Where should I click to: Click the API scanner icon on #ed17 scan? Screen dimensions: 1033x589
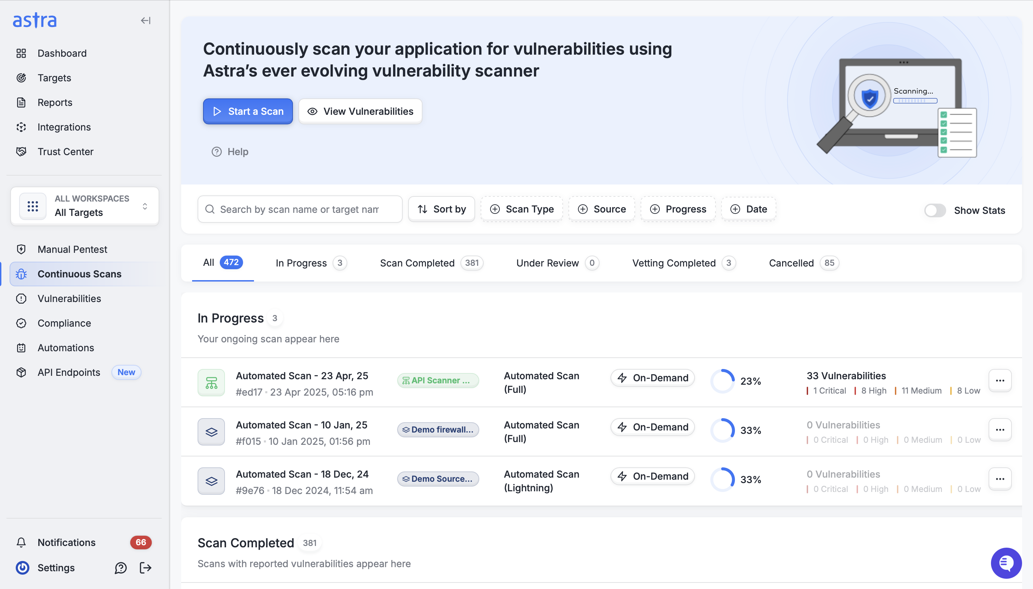tap(211, 382)
